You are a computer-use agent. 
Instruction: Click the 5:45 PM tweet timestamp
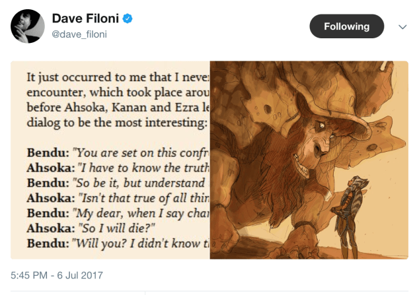pos(56,275)
